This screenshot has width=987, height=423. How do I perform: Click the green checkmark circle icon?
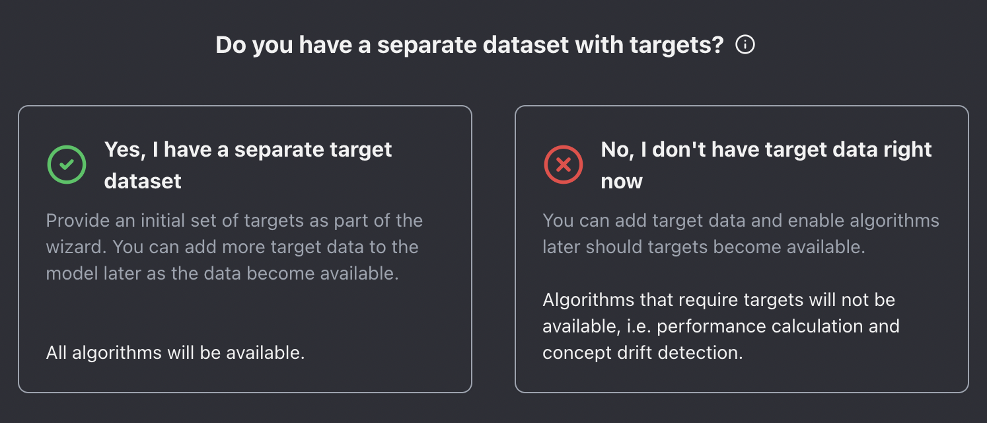coord(66,165)
